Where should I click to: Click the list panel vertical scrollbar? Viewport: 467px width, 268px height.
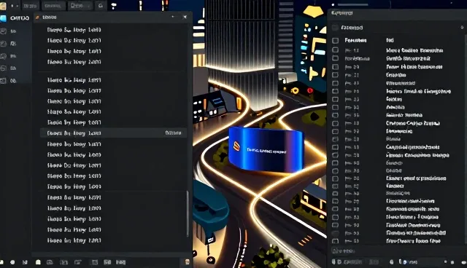click(x=188, y=213)
